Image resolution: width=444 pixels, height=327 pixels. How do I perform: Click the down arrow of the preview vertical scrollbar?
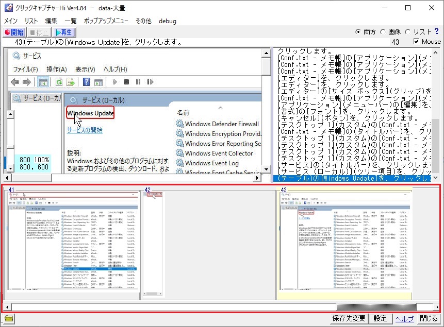[266, 169]
